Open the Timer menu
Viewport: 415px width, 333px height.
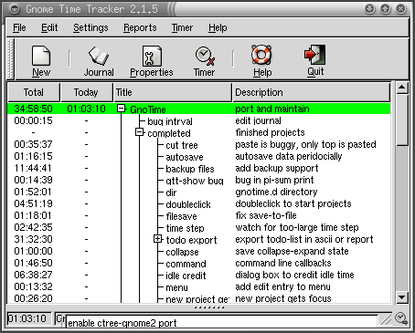point(182,27)
